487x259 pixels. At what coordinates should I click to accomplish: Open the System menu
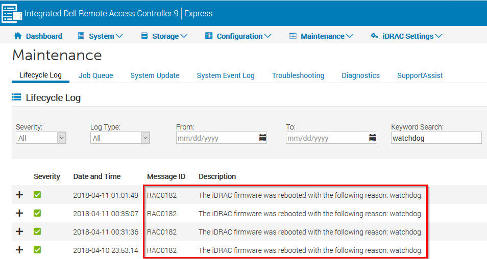(x=101, y=36)
